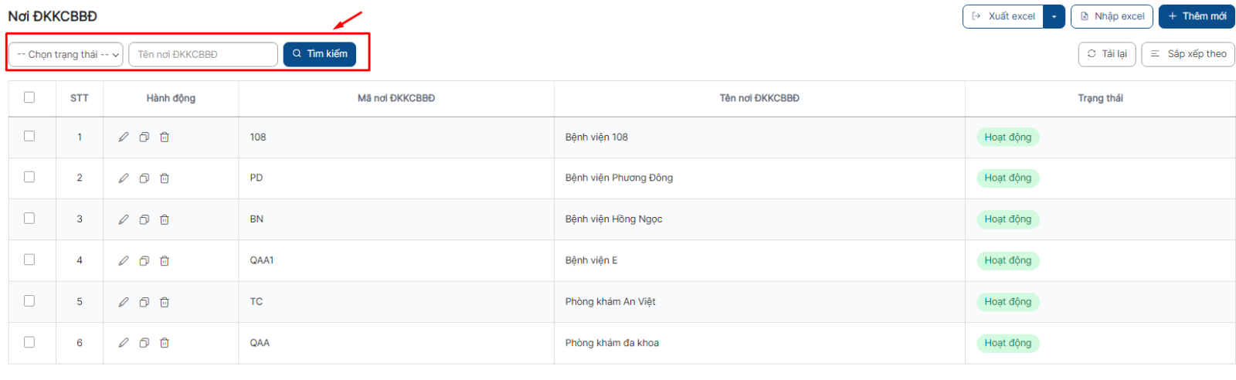Click edit pencil for Bệnh viện E
This screenshot has width=1236, height=380.
(124, 261)
